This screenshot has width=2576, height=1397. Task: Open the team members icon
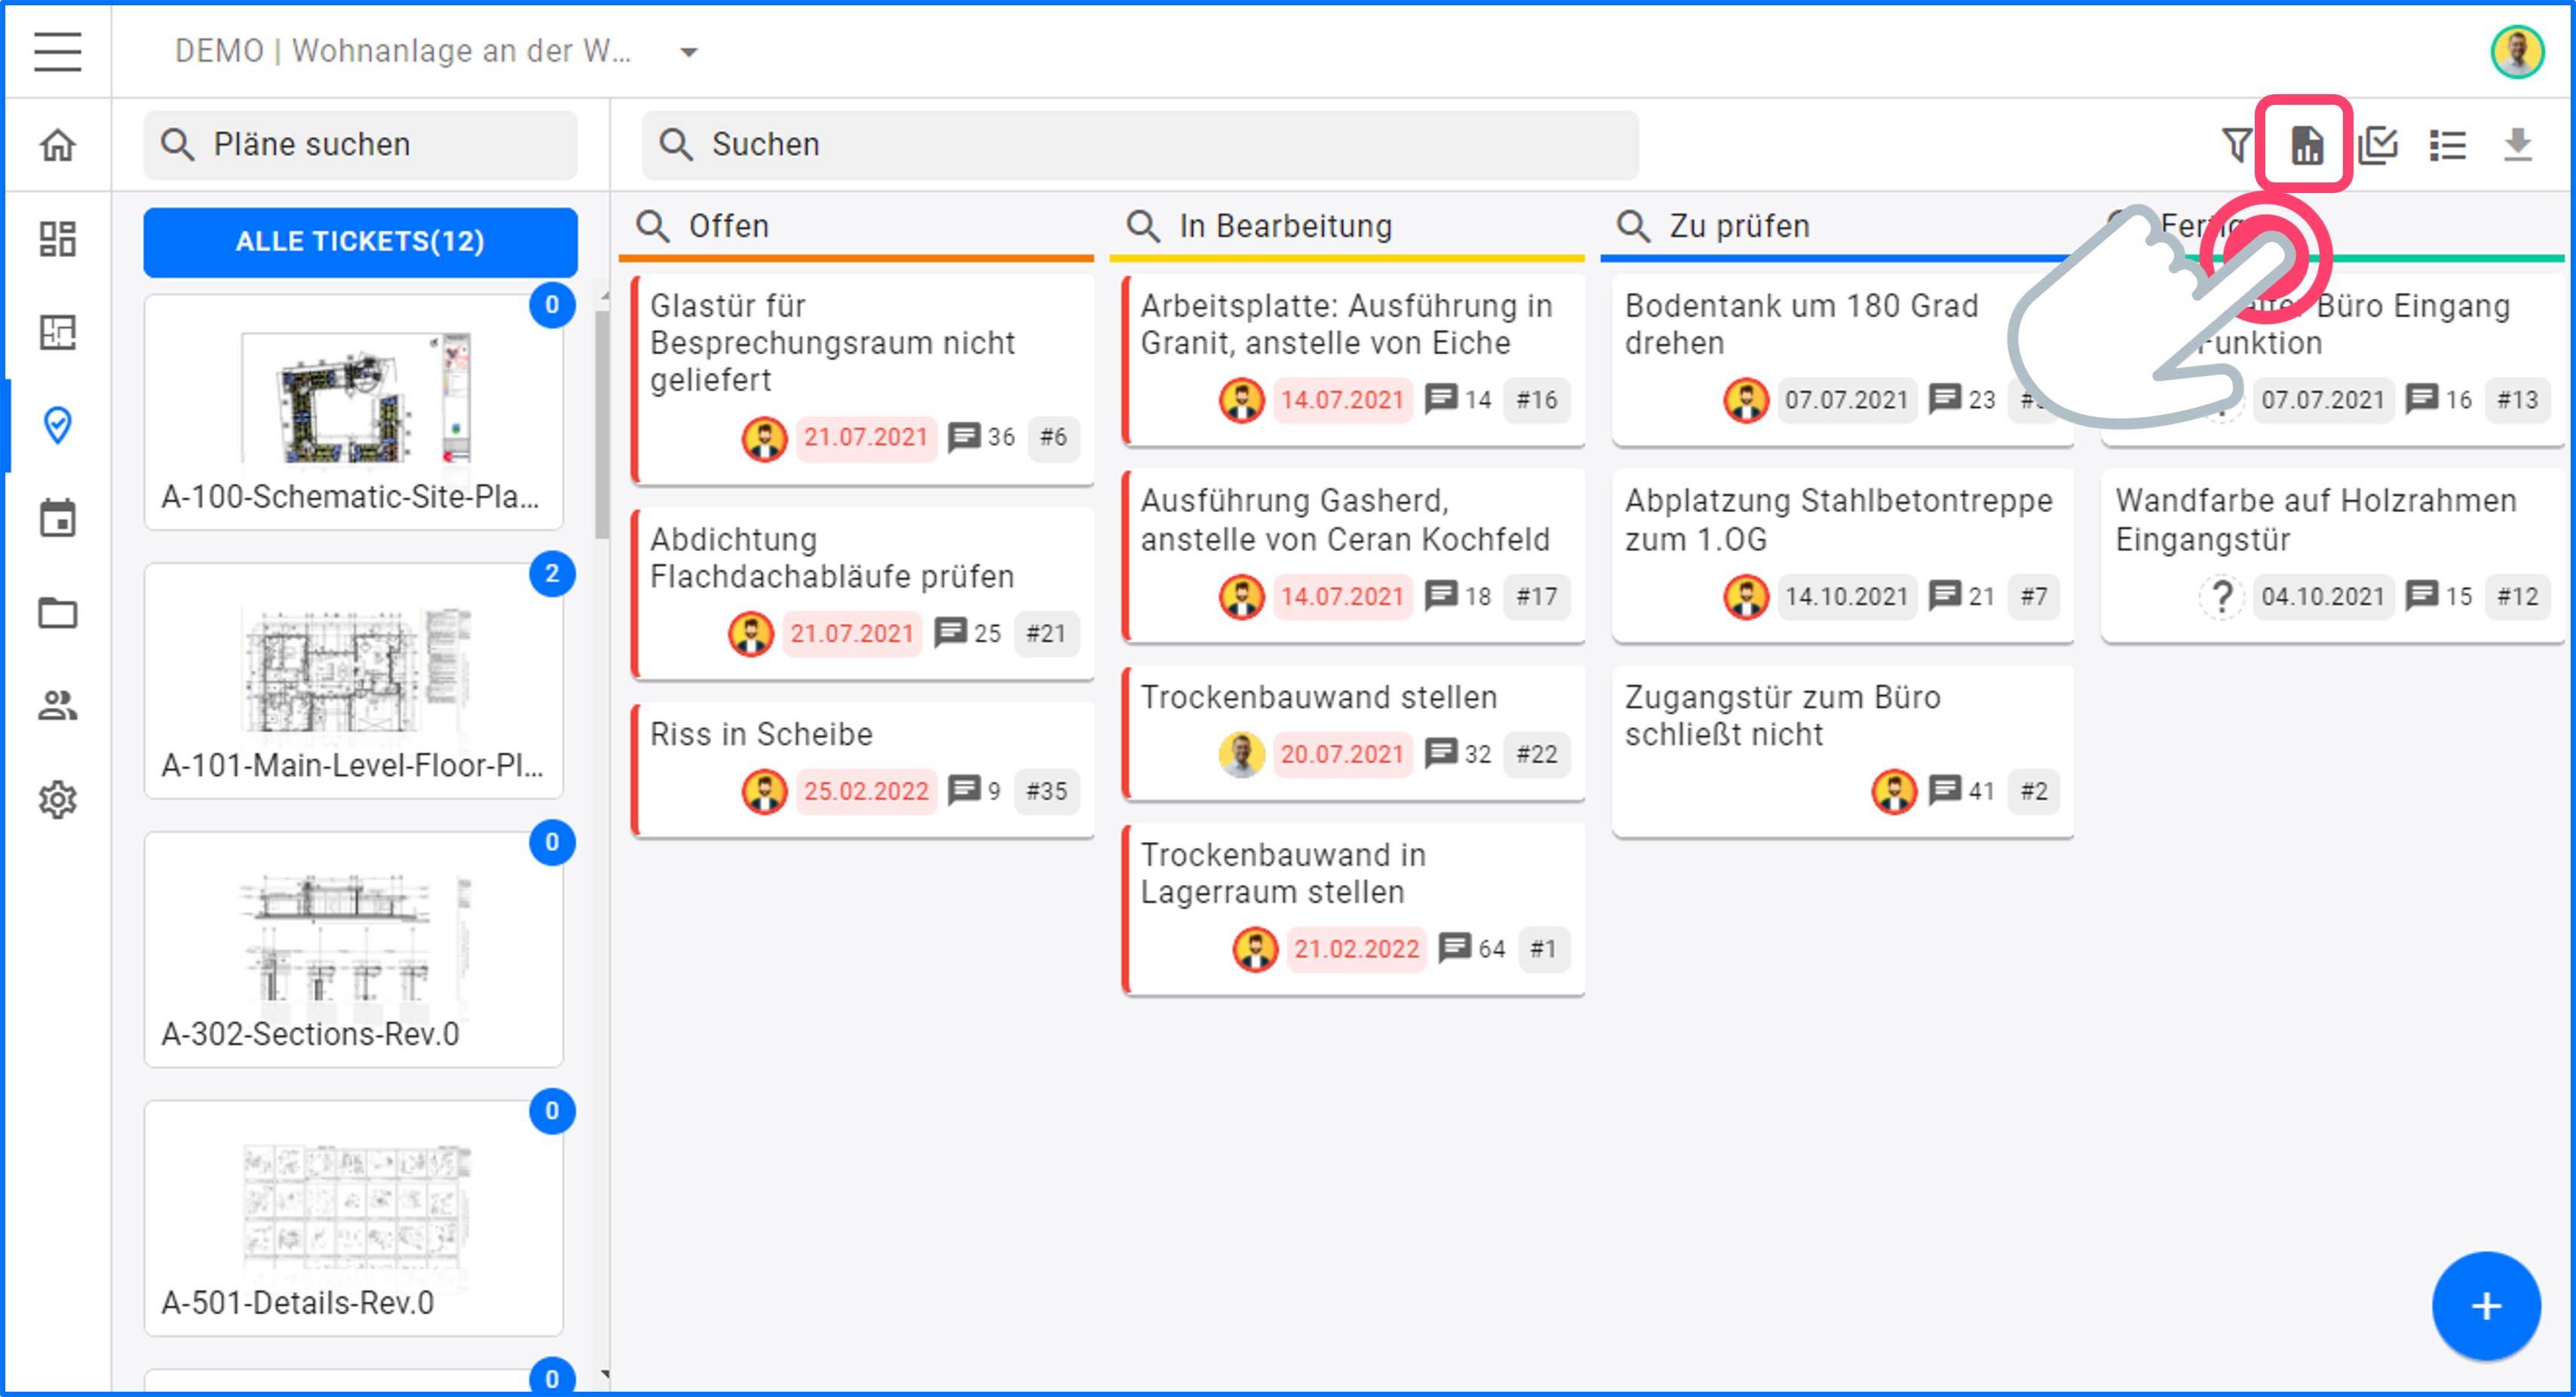(x=57, y=706)
